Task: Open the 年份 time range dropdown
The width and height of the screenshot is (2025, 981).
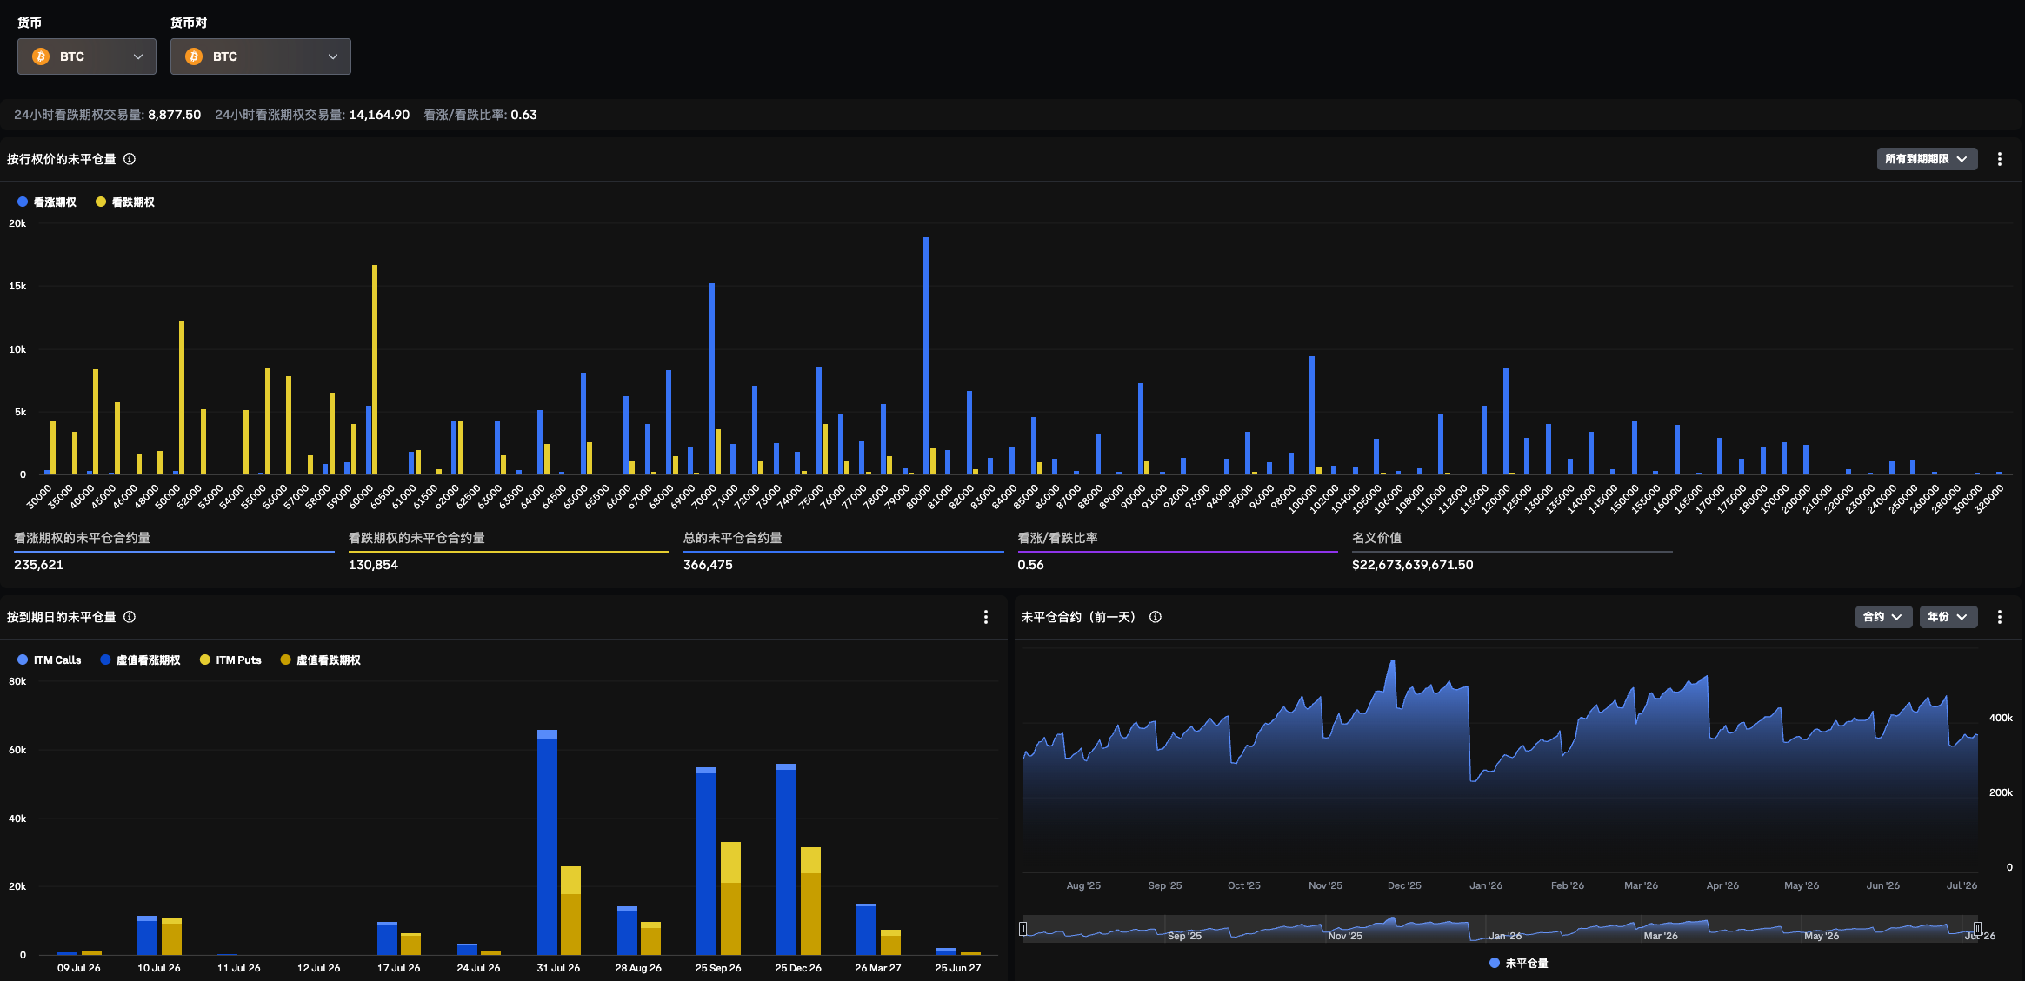Action: tap(1948, 617)
